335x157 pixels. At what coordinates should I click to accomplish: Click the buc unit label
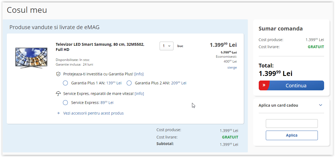pos(180,46)
